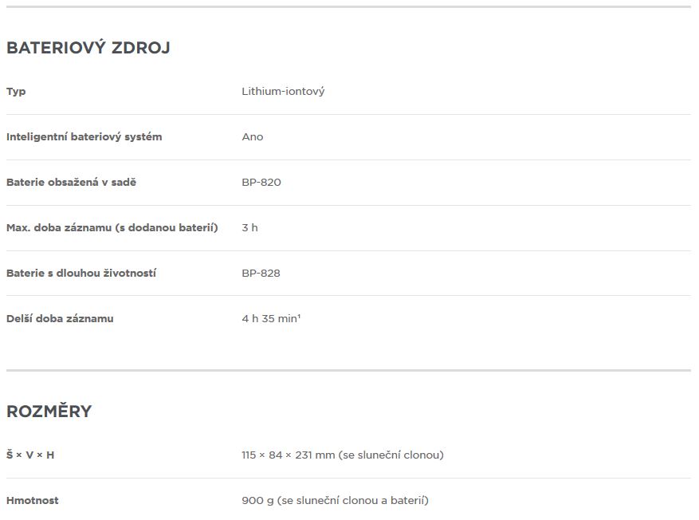The height and width of the screenshot is (520, 699).
Task: Click the BP-820 battery value
Action: (x=261, y=183)
